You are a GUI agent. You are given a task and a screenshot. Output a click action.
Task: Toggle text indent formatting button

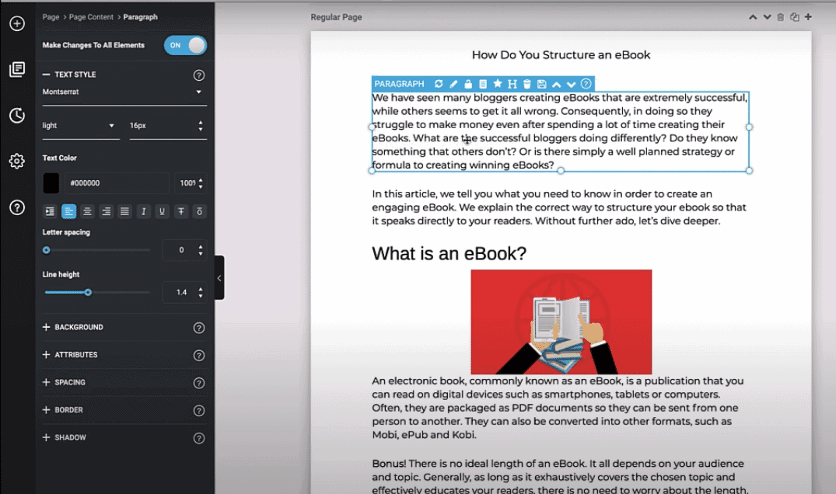50,211
